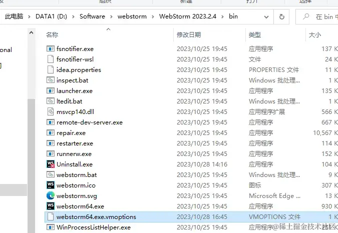
Task: Click the msvcp140.dll file icon
Action: tap(51, 111)
